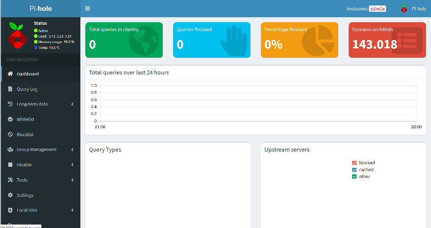Toggle the other legend checkbox
Screen dimensions: 431x228
(x=354, y=177)
